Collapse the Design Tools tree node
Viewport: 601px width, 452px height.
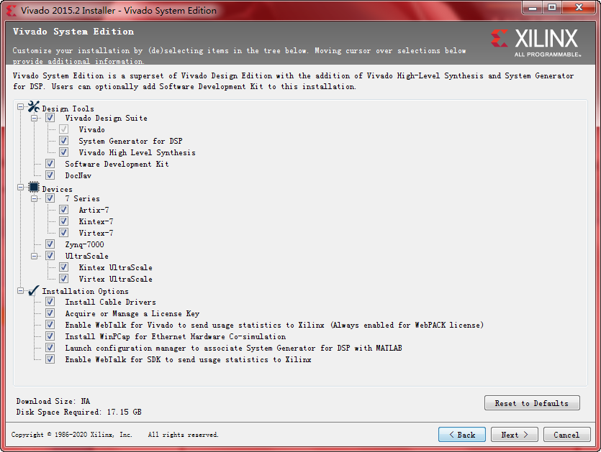click(20, 107)
